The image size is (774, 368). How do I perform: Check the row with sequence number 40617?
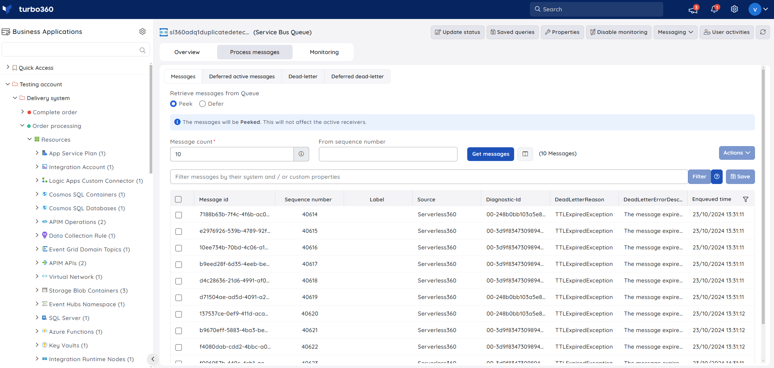(179, 265)
